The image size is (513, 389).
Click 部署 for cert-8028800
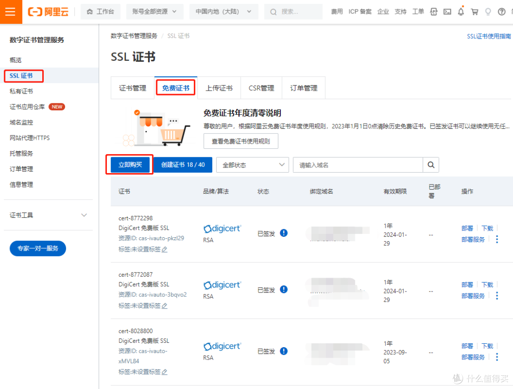(x=467, y=346)
